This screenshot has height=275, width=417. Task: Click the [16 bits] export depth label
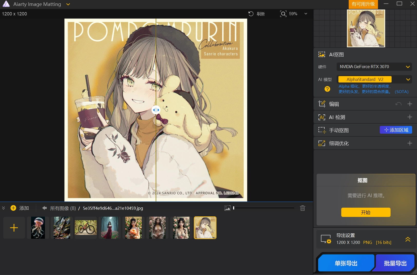[x=384, y=242]
